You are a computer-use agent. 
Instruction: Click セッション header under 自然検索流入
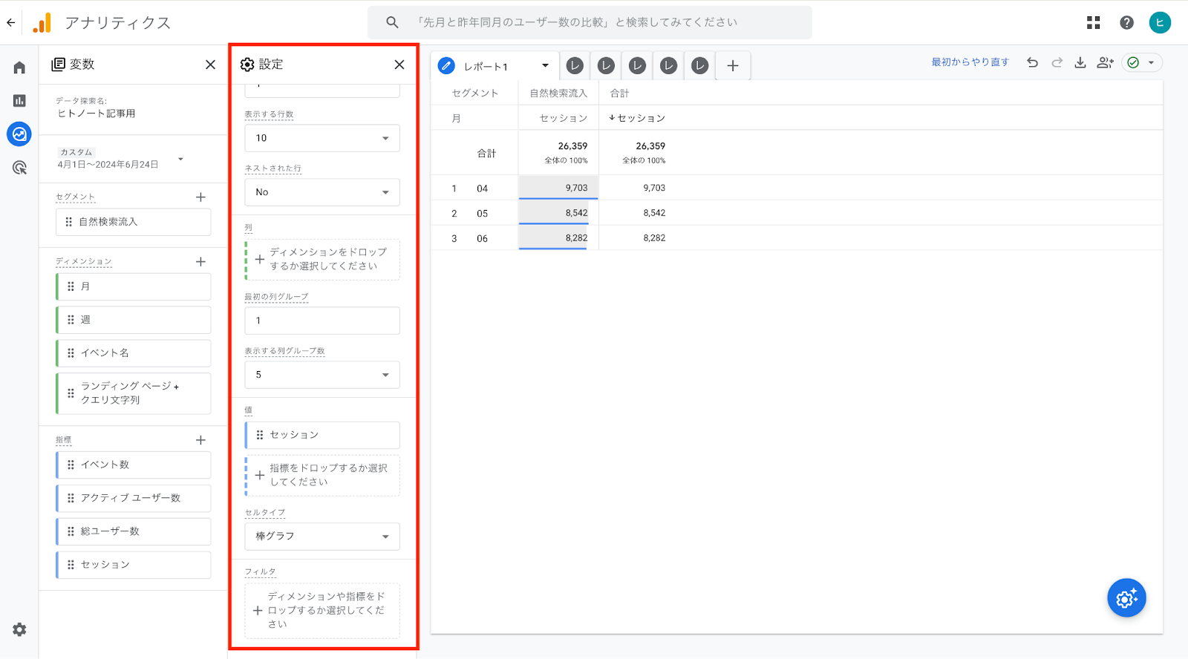click(563, 118)
